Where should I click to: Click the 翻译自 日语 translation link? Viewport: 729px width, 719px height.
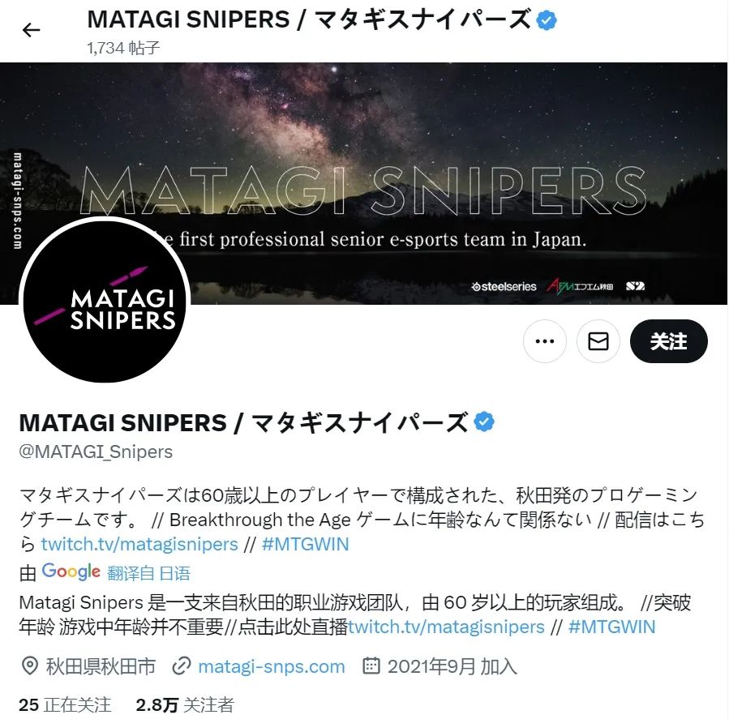[148, 573]
